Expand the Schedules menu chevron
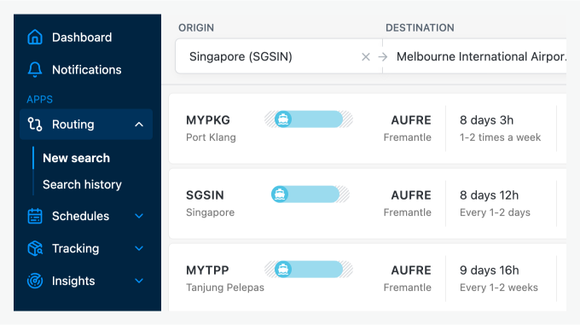Screen dimensions: 580x325 pos(139,216)
